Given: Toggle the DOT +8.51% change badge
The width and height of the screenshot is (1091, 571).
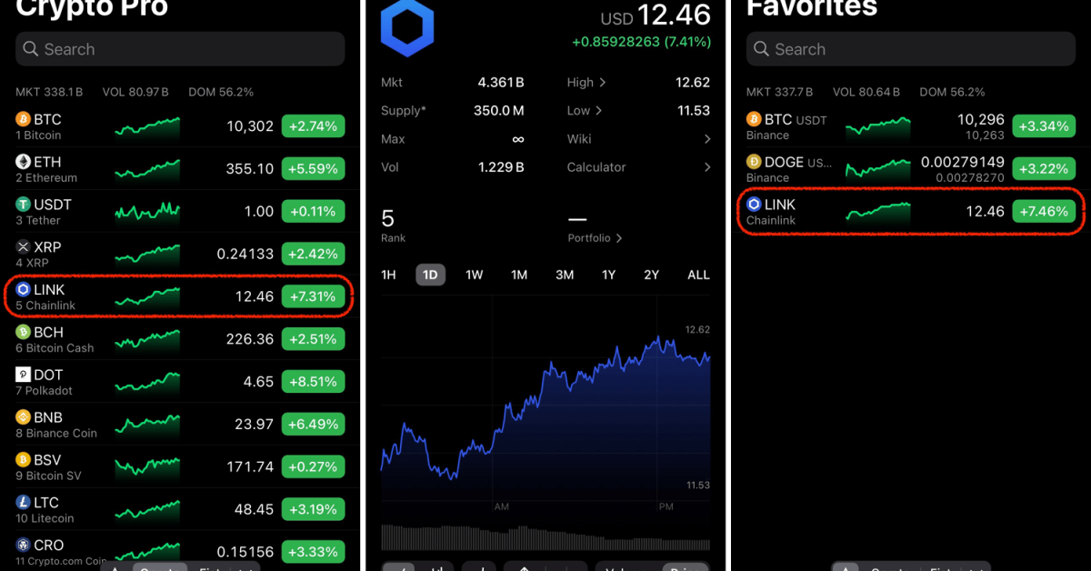Looking at the screenshot, I should pyautogui.click(x=314, y=382).
